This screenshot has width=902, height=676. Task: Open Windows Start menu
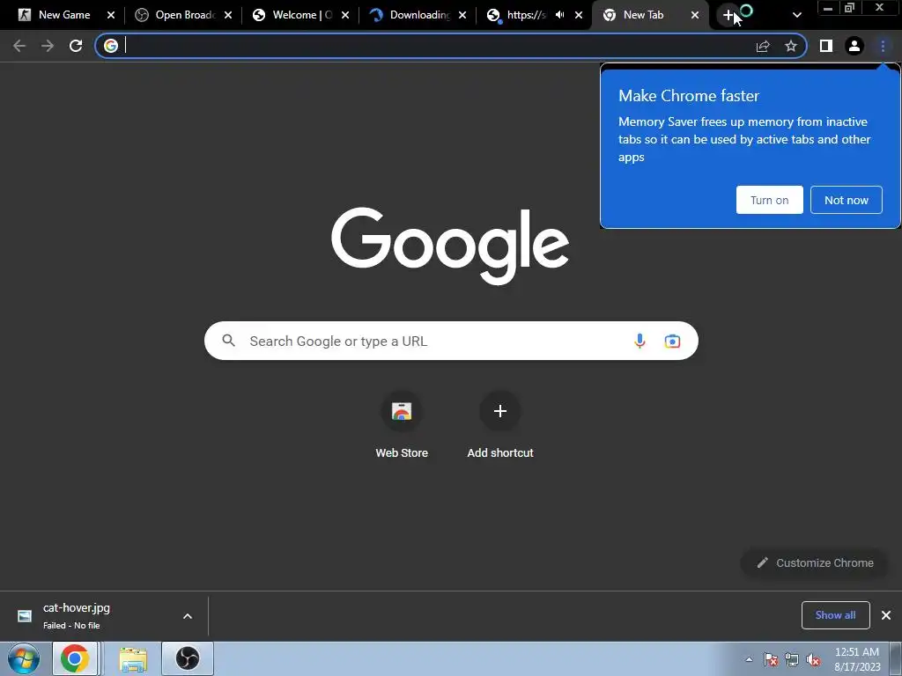coord(23,658)
